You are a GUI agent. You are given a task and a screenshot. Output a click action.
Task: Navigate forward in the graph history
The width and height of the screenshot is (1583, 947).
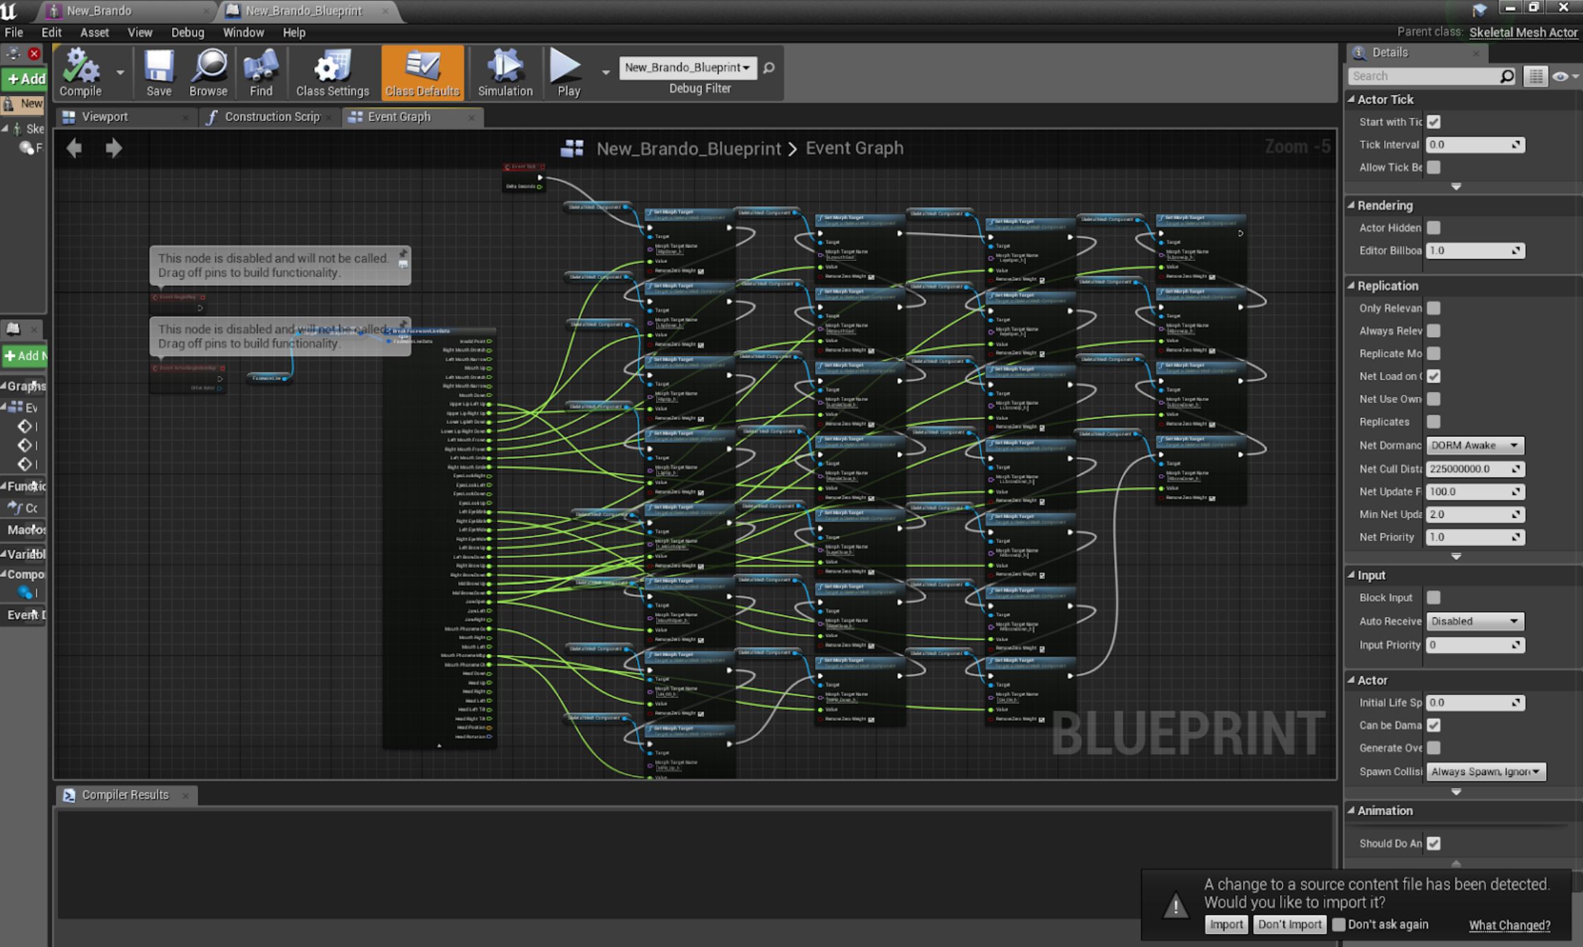coord(114,147)
